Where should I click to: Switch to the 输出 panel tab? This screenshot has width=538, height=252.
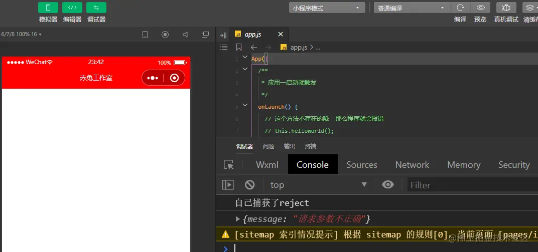(x=289, y=146)
